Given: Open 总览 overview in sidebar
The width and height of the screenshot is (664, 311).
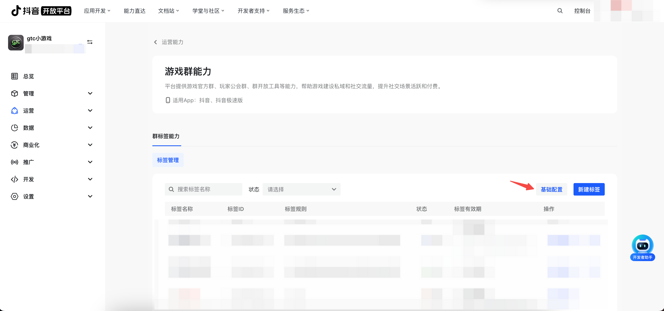Looking at the screenshot, I should pyautogui.click(x=28, y=76).
